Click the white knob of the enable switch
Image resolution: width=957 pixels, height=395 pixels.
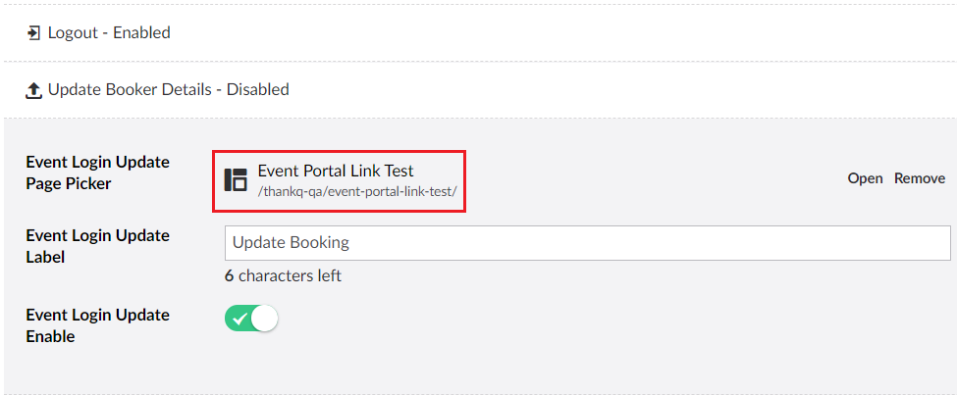265,319
